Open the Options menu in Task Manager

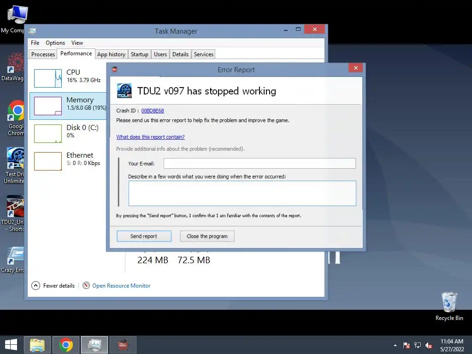[x=55, y=43]
